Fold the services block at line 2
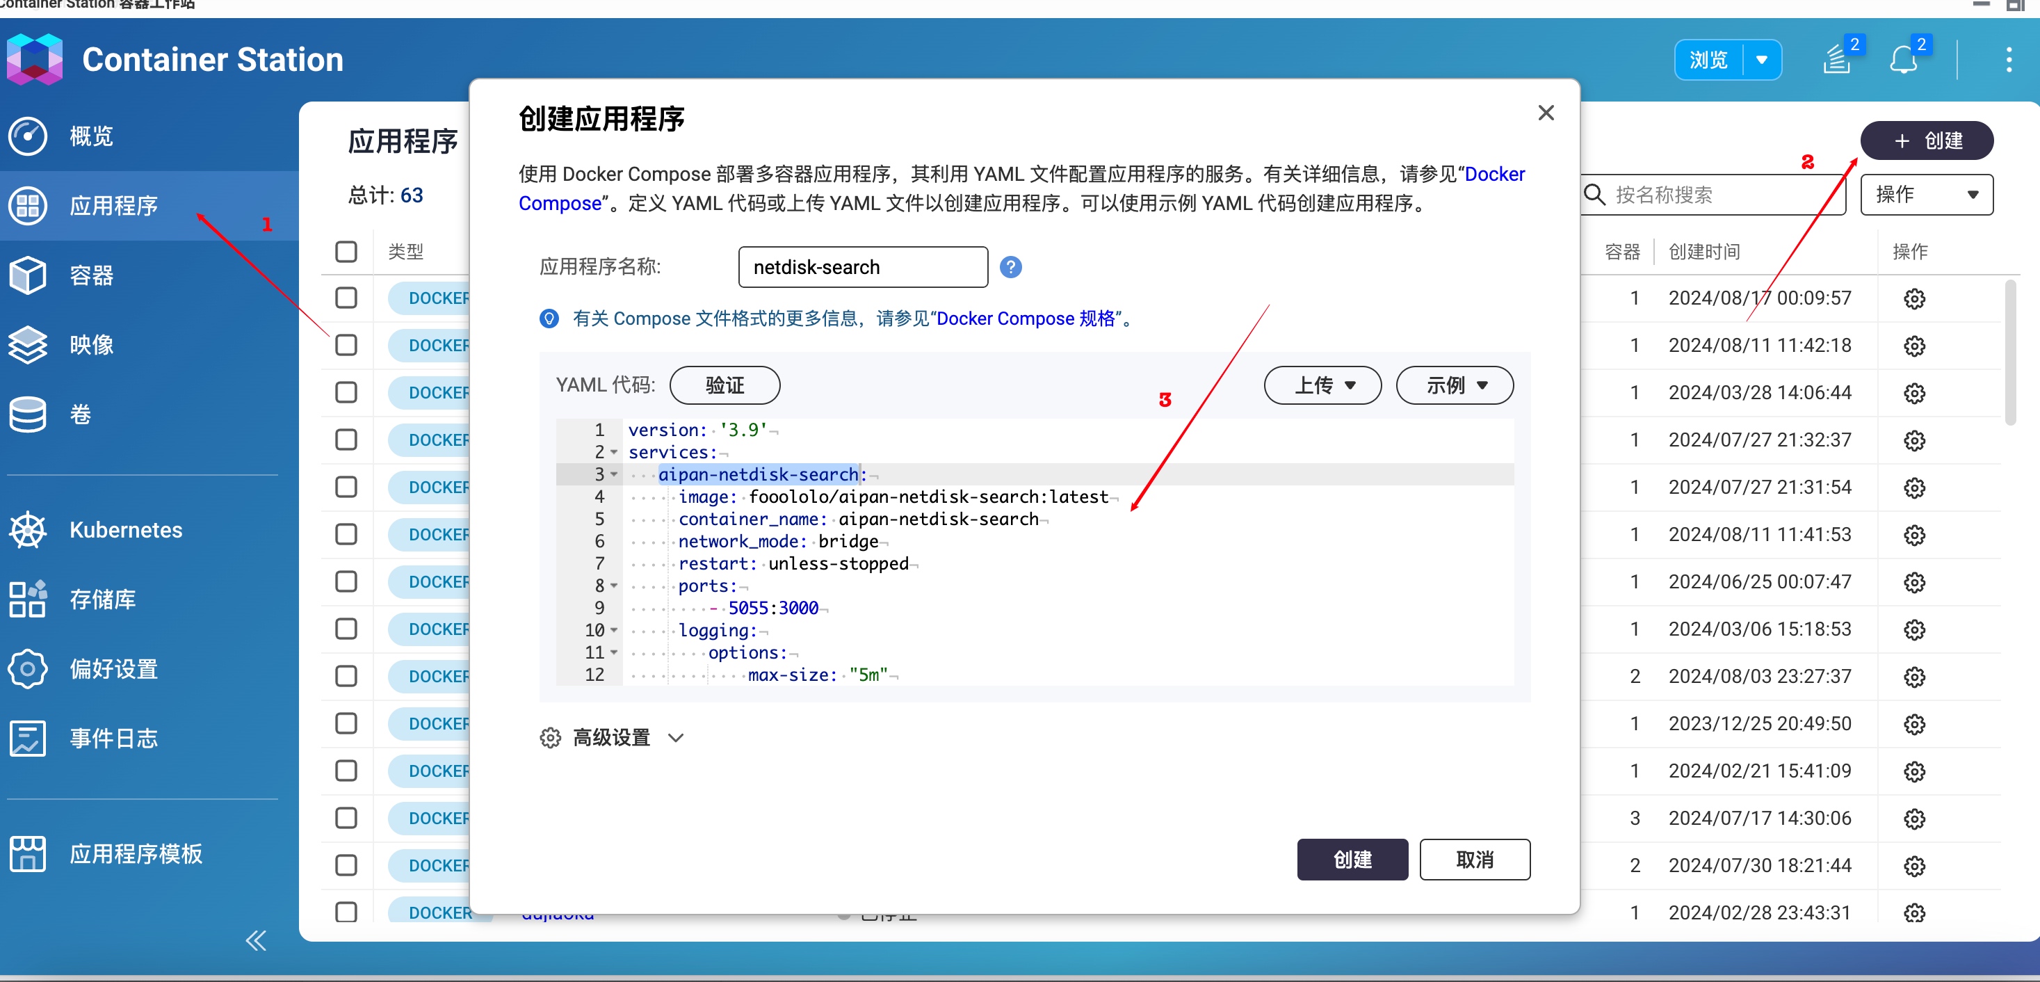2040x982 pixels. 614,452
